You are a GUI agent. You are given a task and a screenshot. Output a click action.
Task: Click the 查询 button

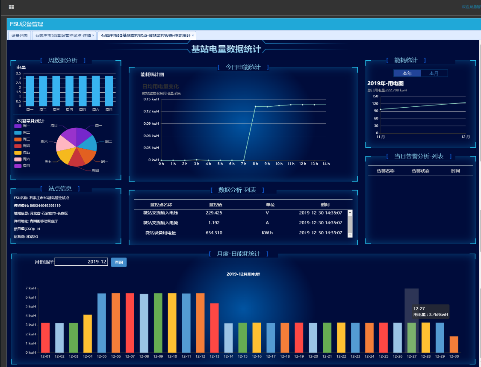pyautogui.click(x=119, y=262)
